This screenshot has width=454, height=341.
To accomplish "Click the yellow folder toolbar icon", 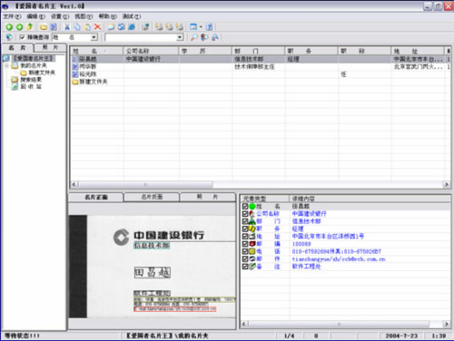I will point(44,27).
